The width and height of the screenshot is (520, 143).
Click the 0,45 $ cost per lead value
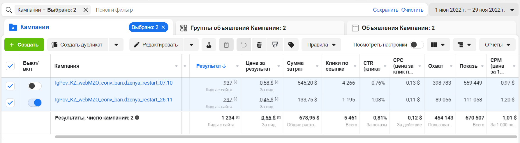[x=267, y=100]
